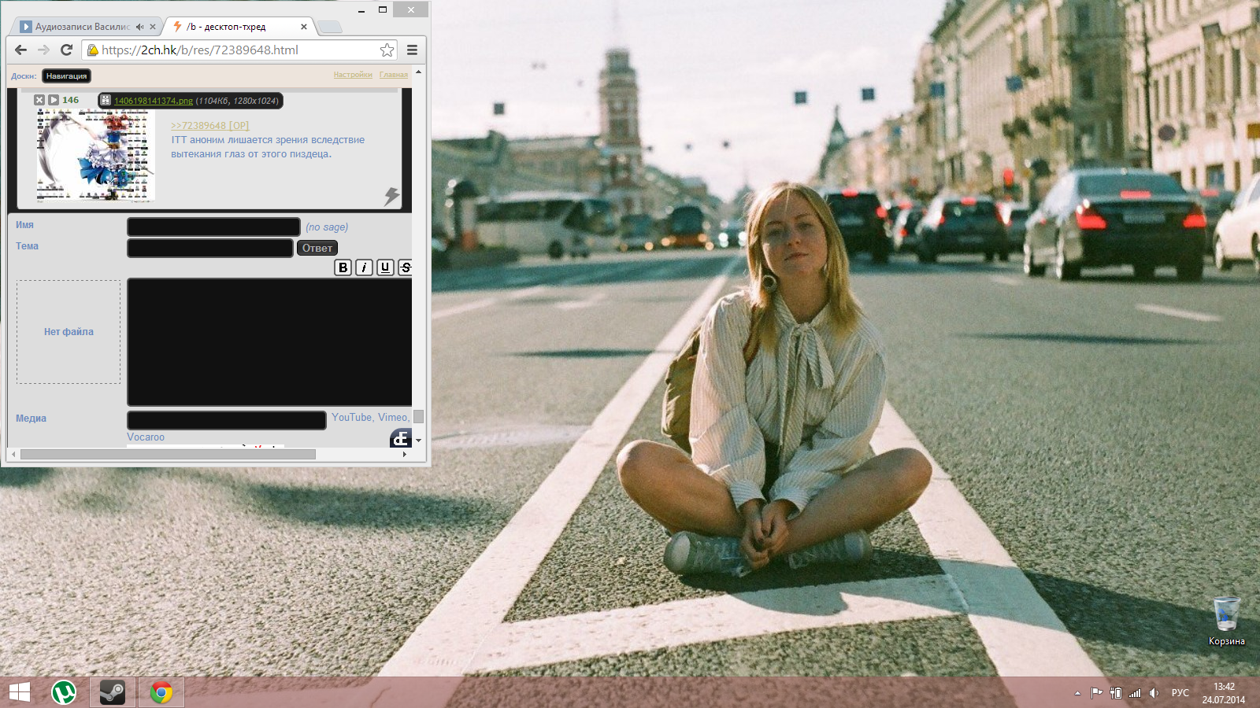Screen dimensions: 1260x708
Task: Click the horizontal scrollbar of the page
Action: pos(168,454)
